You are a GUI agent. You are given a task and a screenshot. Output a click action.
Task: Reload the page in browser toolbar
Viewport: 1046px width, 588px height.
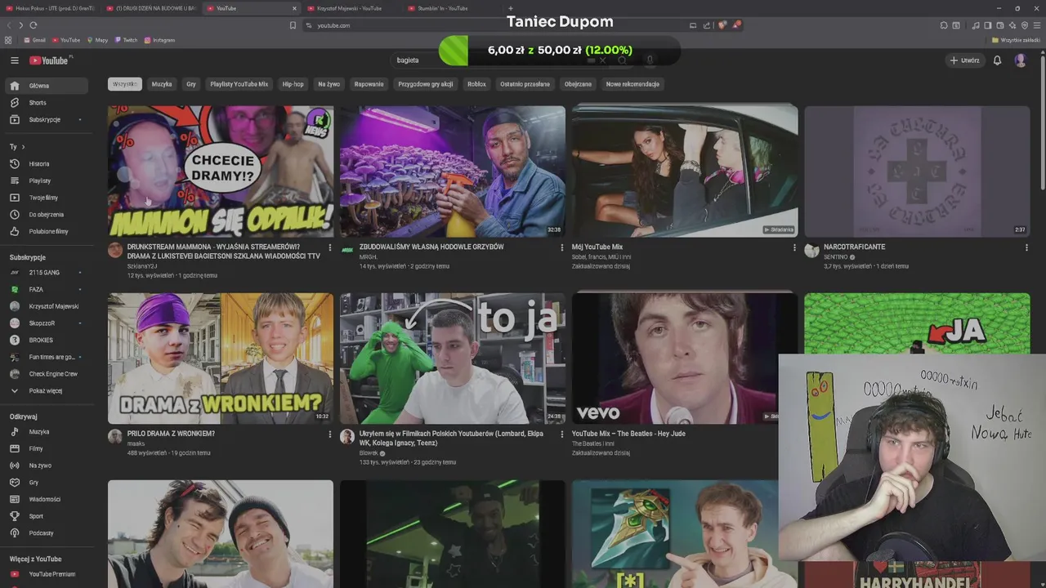(x=34, y=25)
